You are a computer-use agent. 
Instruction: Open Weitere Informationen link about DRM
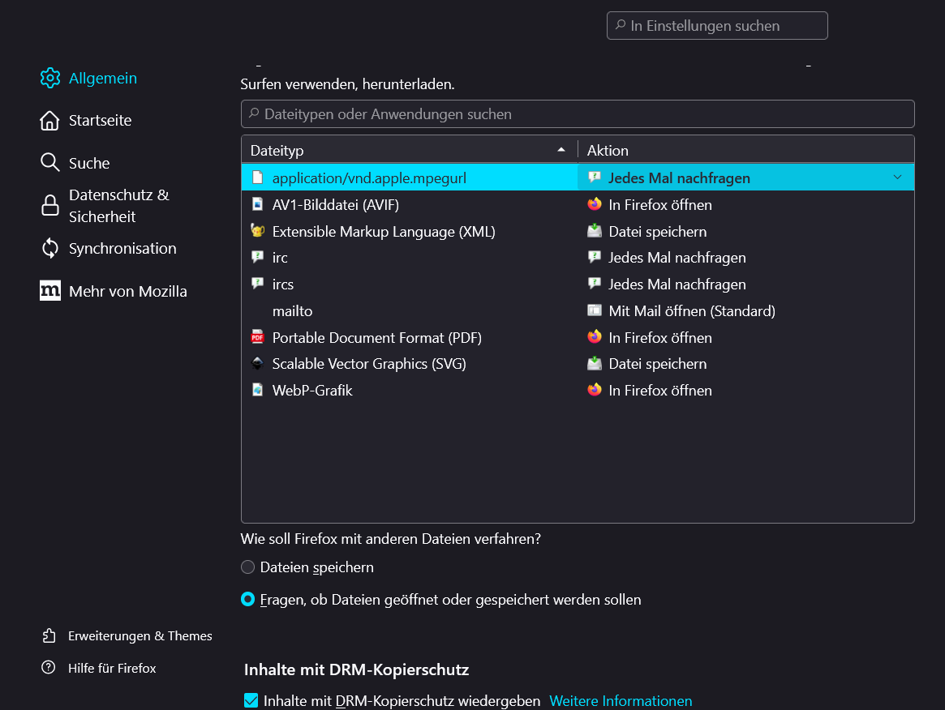pyautogui.click(x=621, y=701)
